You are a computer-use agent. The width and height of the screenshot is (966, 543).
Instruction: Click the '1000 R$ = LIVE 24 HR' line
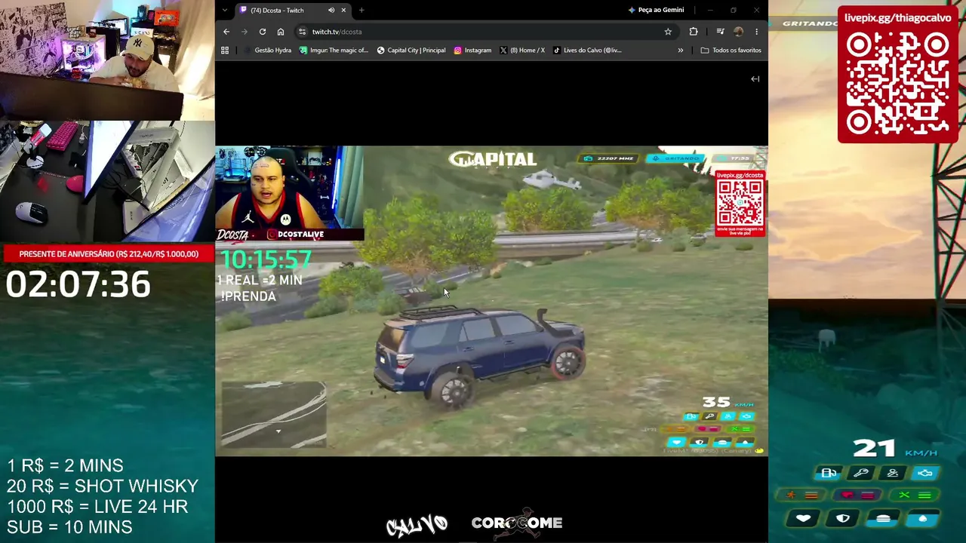tap(98, 507)
